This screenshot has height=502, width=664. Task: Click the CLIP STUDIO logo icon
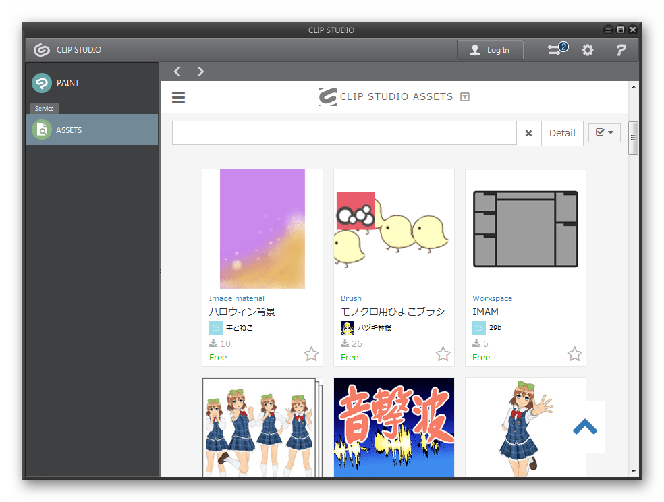[42, 50]
